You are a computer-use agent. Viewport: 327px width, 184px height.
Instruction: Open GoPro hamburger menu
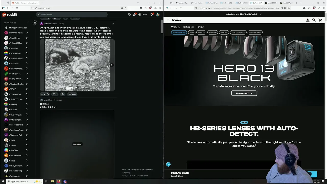168,20
